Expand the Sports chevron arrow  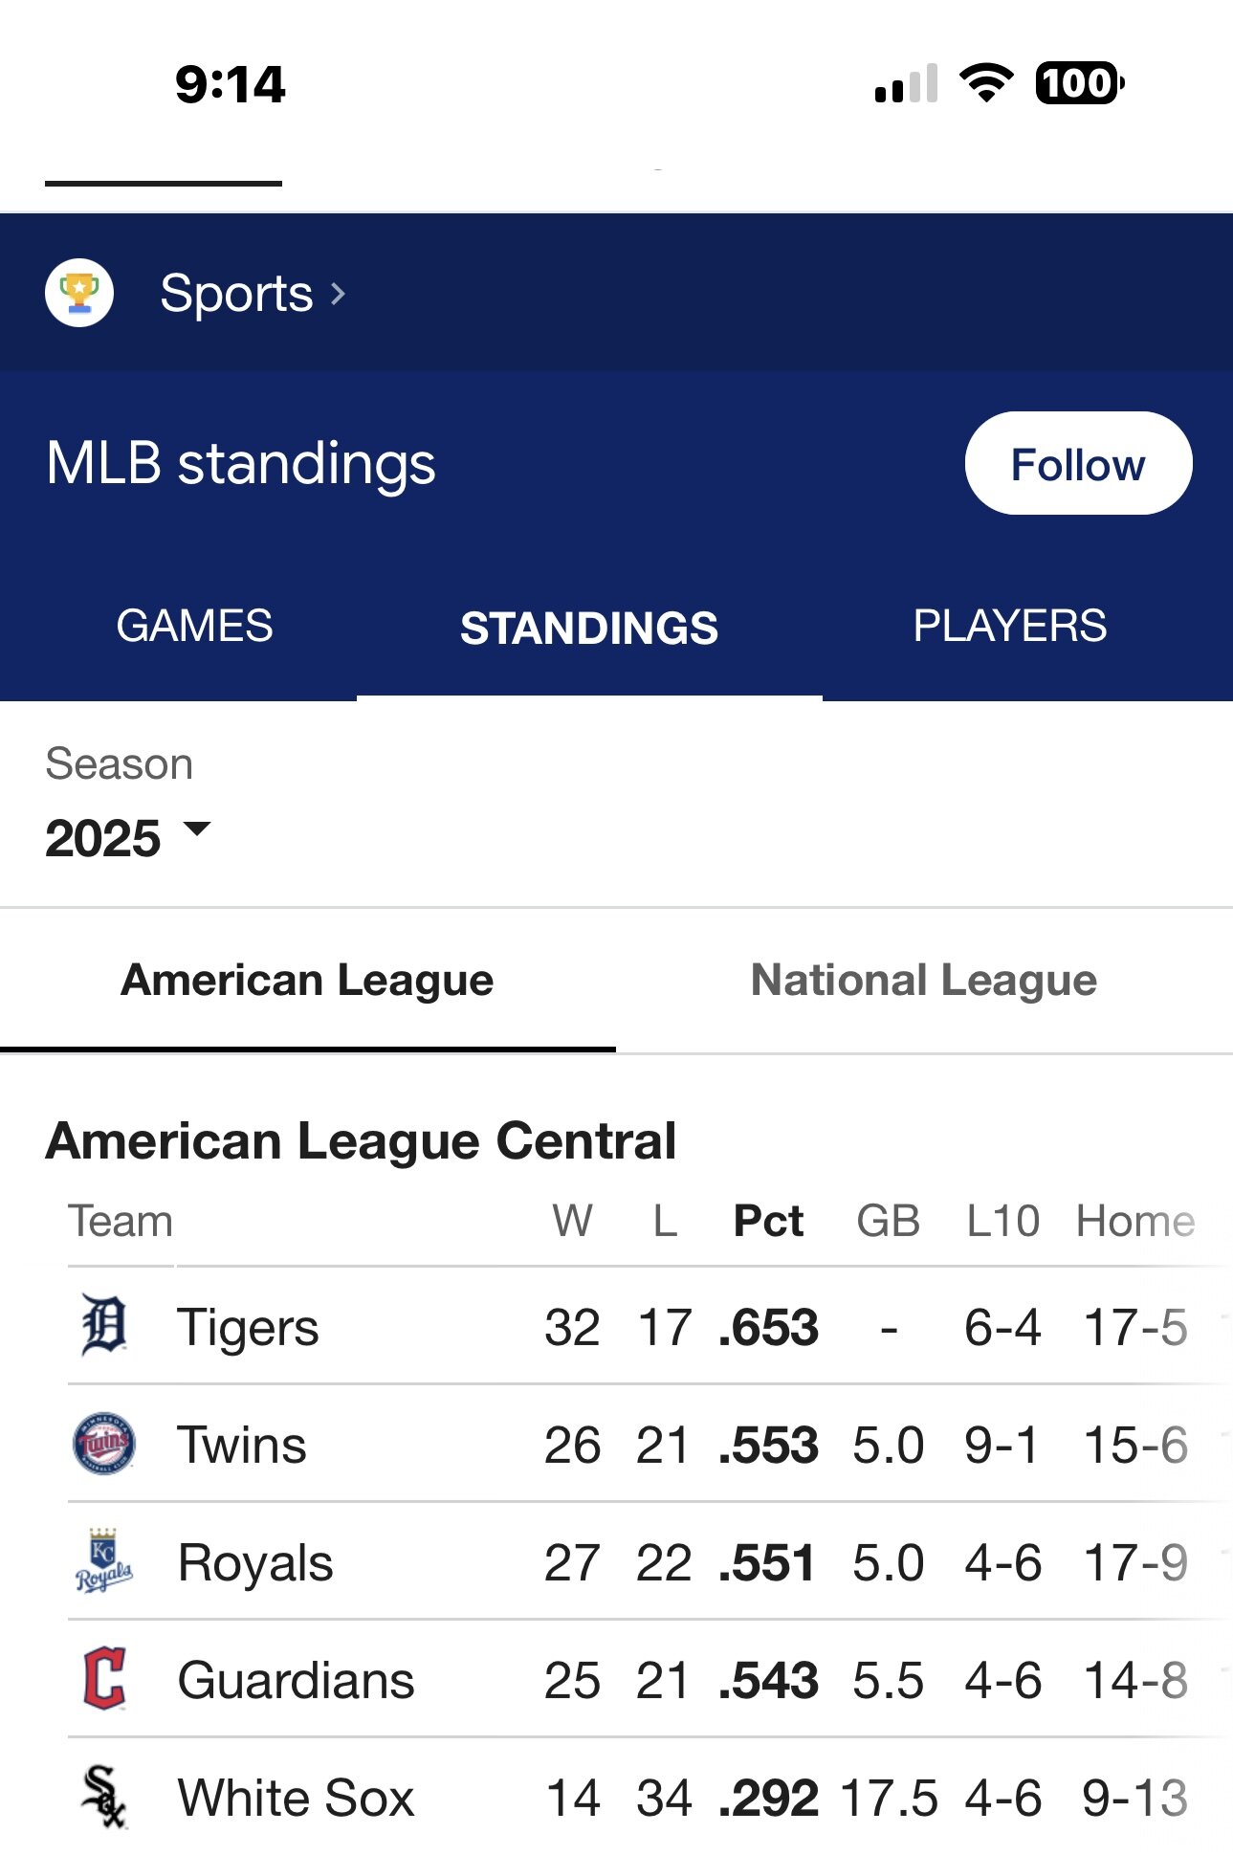click(338, 294)
